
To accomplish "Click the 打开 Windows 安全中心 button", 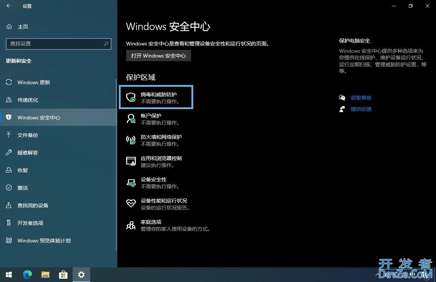I will 158,56.
